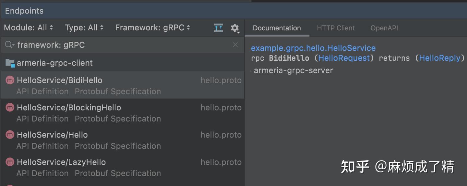467x186 pixels.
Task: Click the method icon beside HelloService/BidiHello
Action: pos(10,80)
